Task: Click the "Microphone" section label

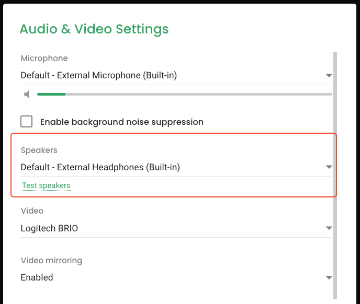Action: (44, 59)
